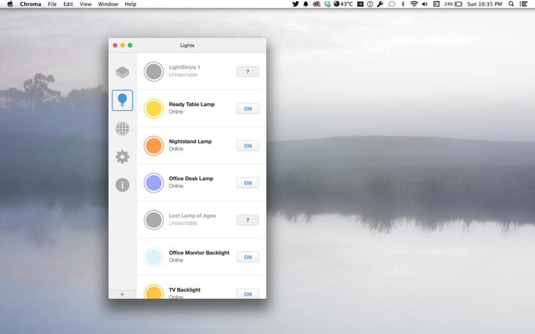Select the 'Office Monitor Backlight' name text
535x334 pixels.
pyautogui.click(x=199, y=253)
